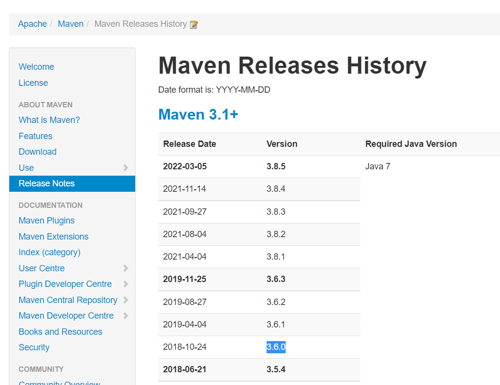Image resolution: width=500 pixels, height=385 pixels.
Task: Expand the Maven Central Repository chevron
Action: 125,300
